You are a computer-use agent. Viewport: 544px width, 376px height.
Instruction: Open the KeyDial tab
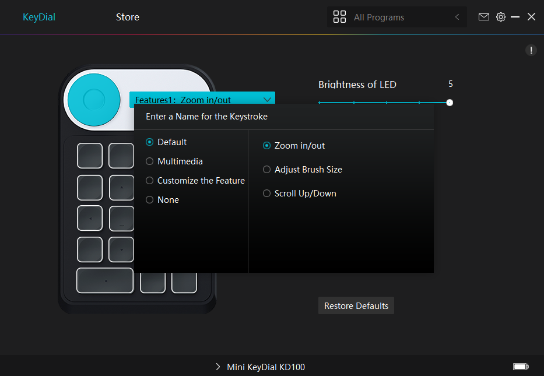coord(39,17)
